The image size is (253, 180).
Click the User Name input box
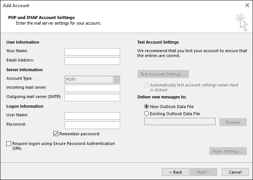point(92,116)
